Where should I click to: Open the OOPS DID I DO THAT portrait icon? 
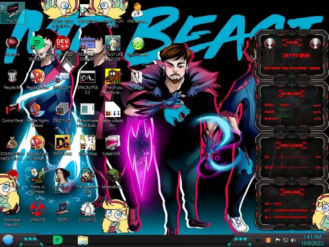coord(63,181)
